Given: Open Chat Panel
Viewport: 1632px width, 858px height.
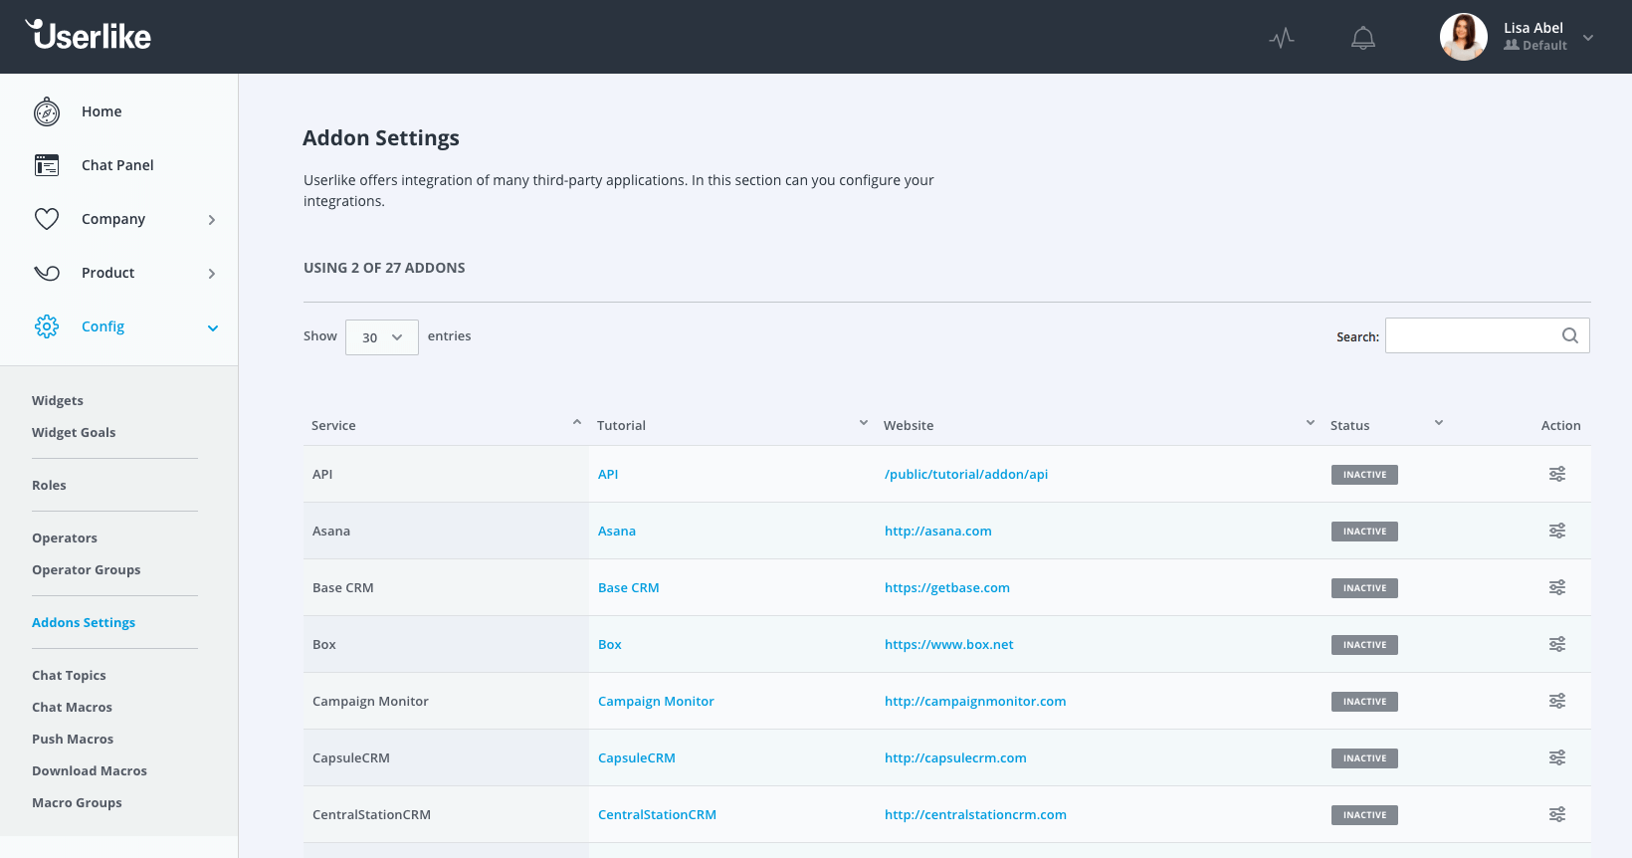Looking at the screenshot, I should [117, 165].
